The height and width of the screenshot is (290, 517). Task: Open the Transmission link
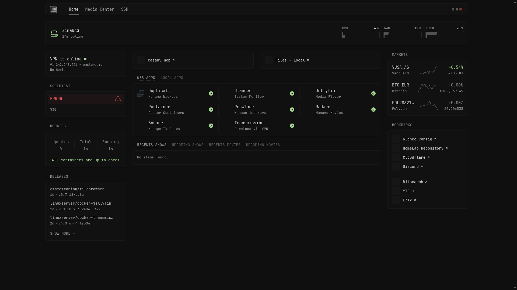point(249,123)
